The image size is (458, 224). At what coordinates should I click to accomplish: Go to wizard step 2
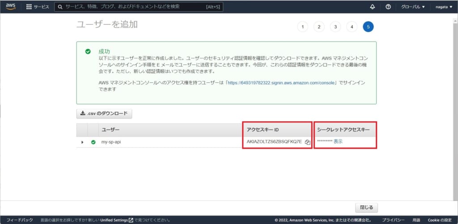pyautogui.click(x=319, y=27)
